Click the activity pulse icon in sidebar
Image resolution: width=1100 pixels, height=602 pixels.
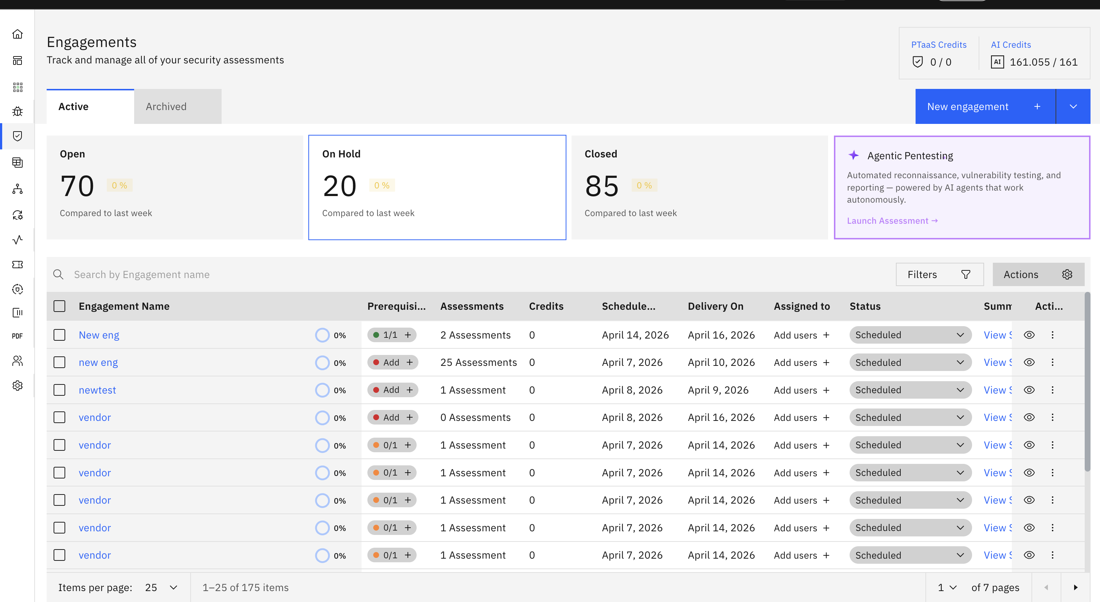click(17, 239)
